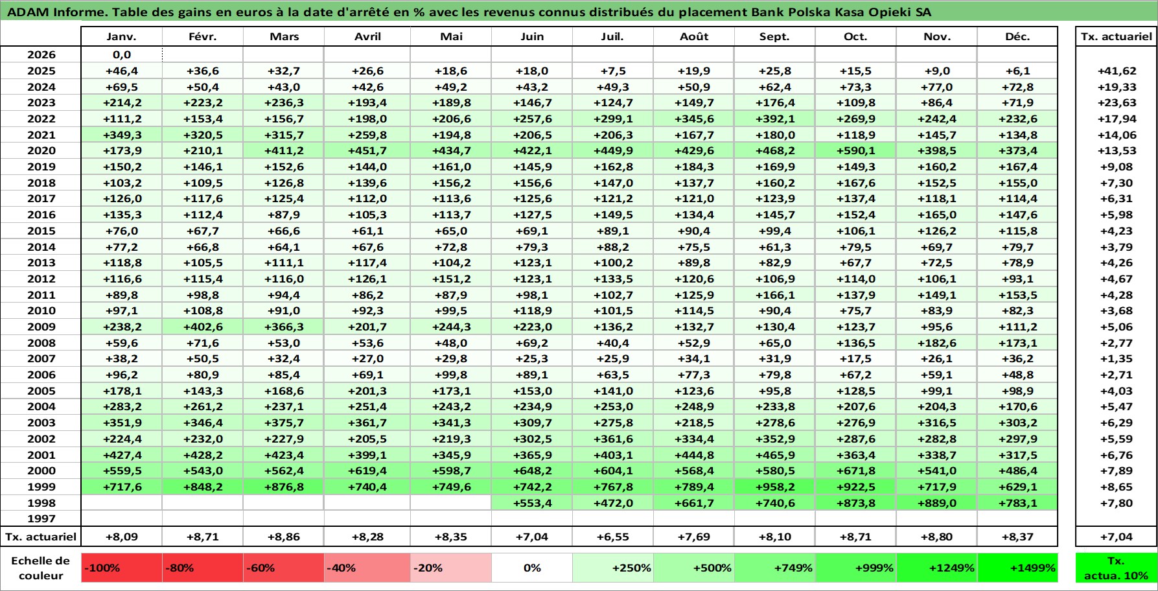Click the Tx. actua. 10% green swatch
The width and height of the screenshot is (1158, 591).
tap(1117, 568)
